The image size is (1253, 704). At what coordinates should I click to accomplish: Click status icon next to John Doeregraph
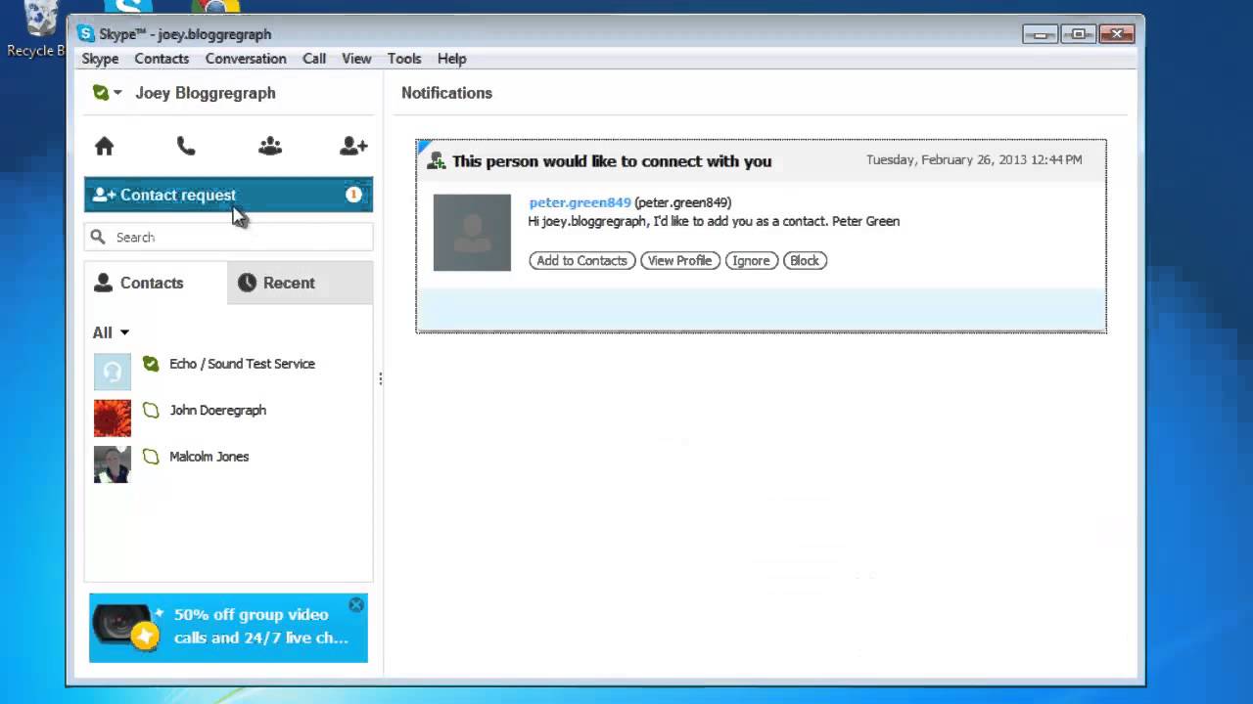click(x=151, y=410)
